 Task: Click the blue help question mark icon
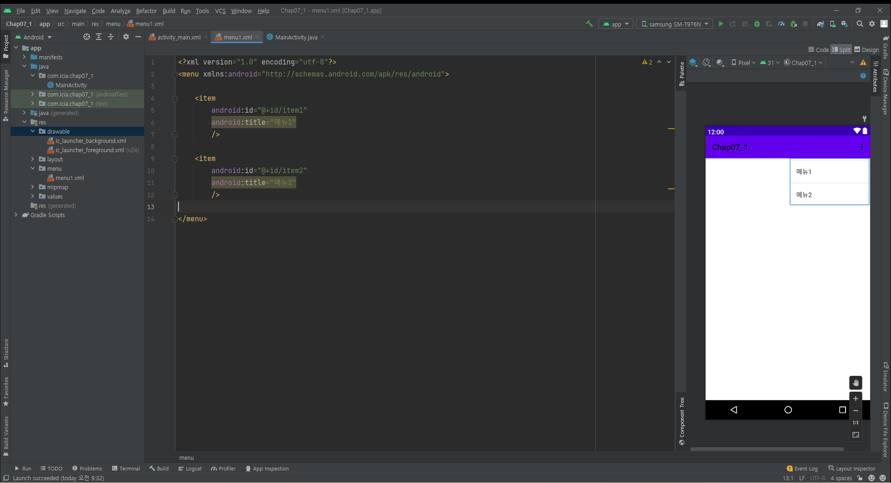863,76
